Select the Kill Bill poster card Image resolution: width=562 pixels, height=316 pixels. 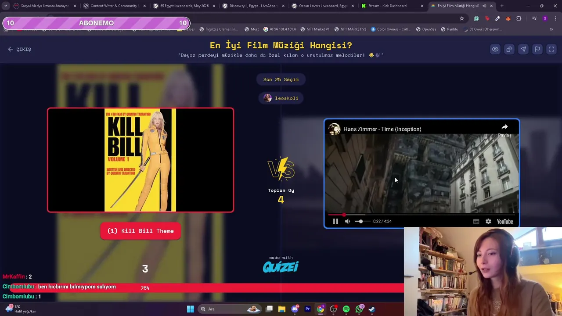pyautogui.click(x=140, y=160)
